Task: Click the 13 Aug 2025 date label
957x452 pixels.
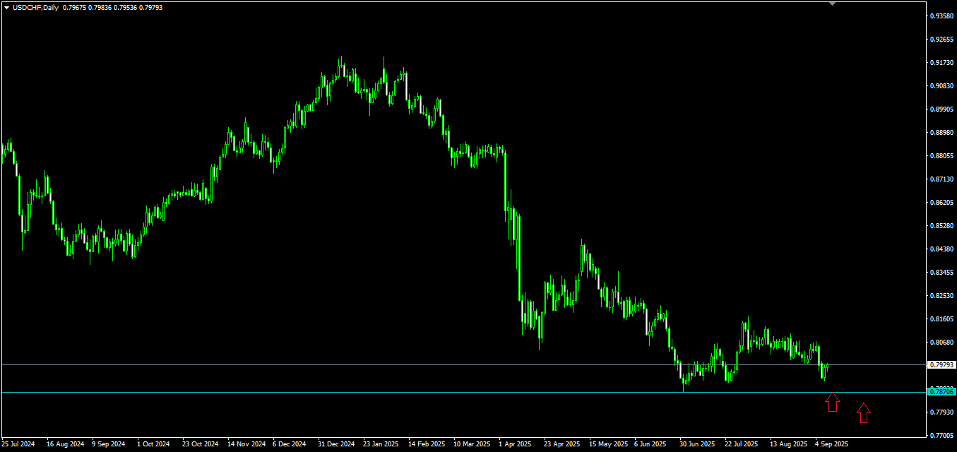Action: (x=788, y=444)
